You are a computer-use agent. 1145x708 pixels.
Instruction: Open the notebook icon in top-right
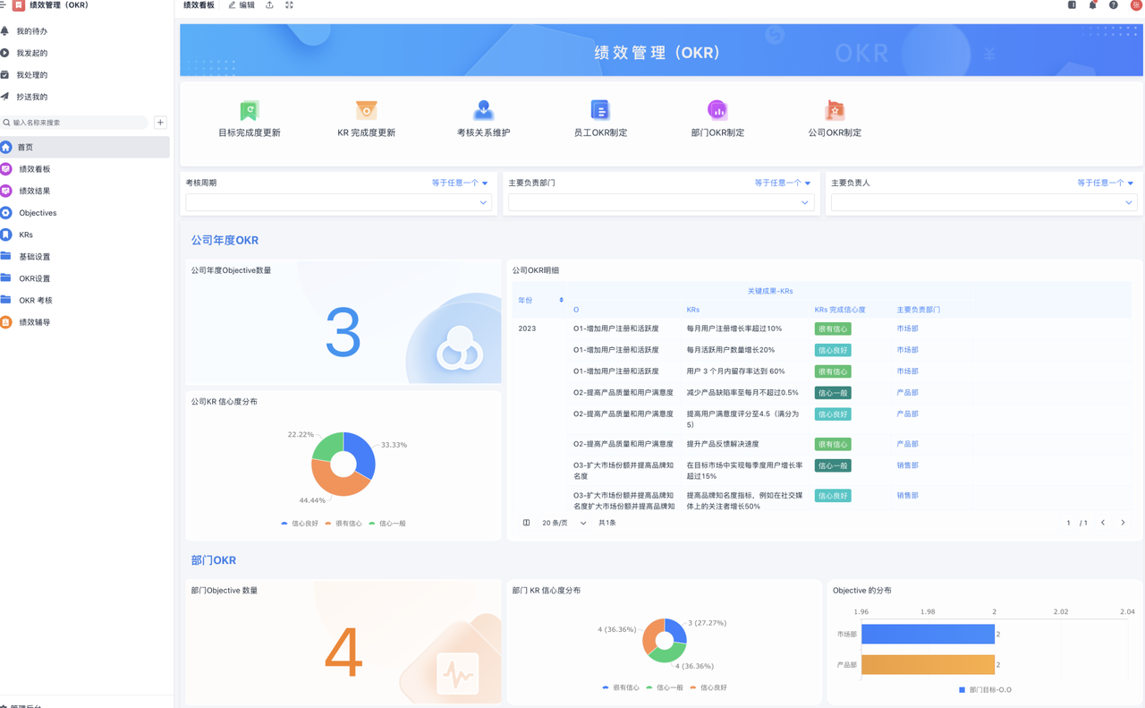point(1072,5)
